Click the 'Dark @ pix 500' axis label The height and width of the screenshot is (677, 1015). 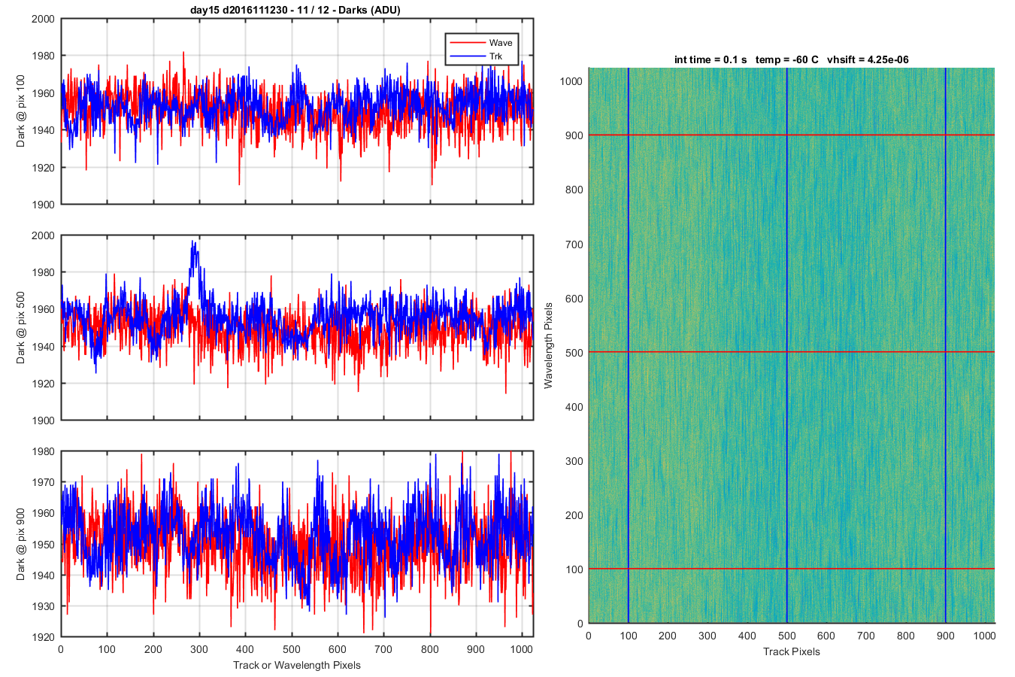(20, 328)
